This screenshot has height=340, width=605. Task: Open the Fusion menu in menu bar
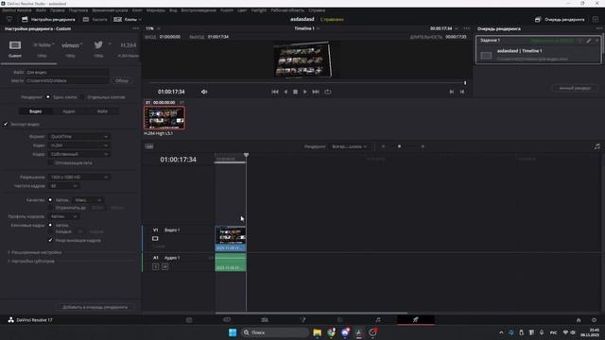[227, 10]
